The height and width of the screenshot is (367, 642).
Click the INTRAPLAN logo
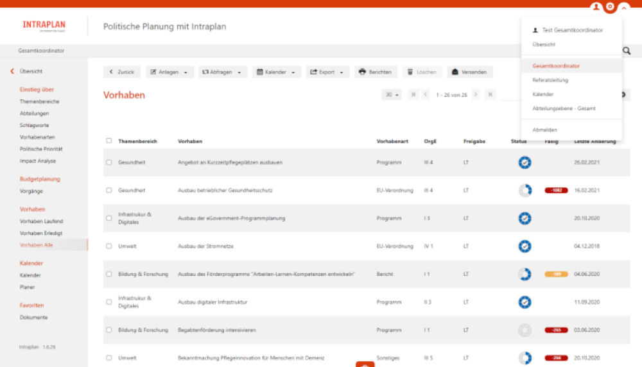point(44,26)
